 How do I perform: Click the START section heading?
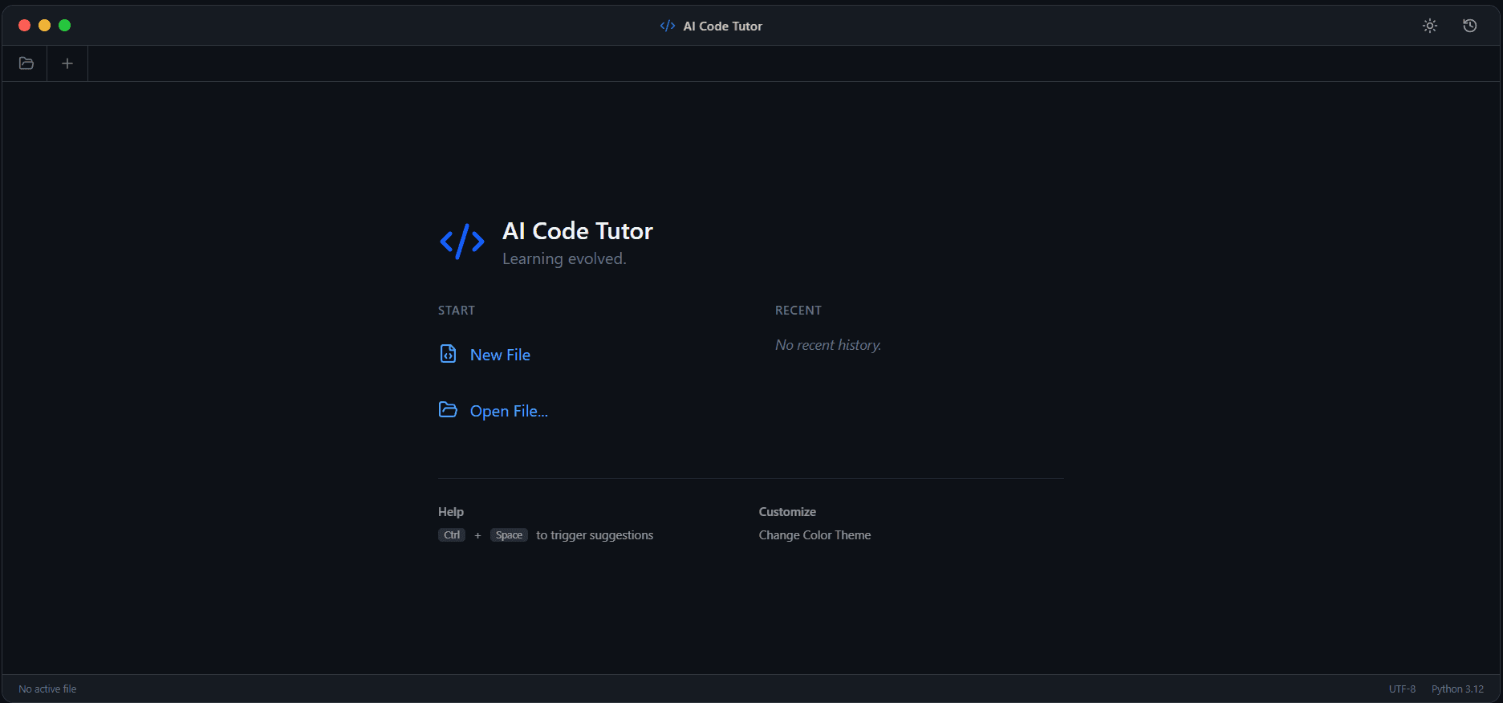[x=457, y=311]
